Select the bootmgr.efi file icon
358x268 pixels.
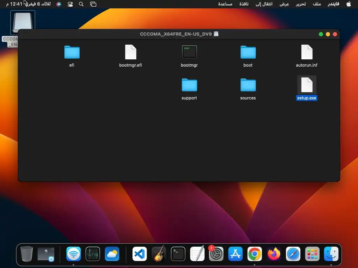point(131,52)
